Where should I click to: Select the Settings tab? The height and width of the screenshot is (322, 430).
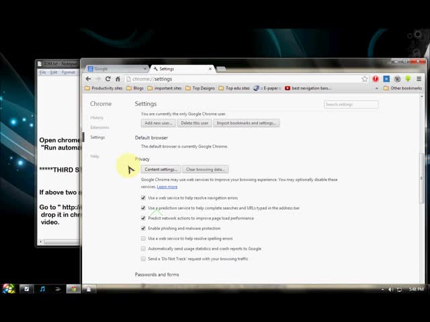[182, 68]
